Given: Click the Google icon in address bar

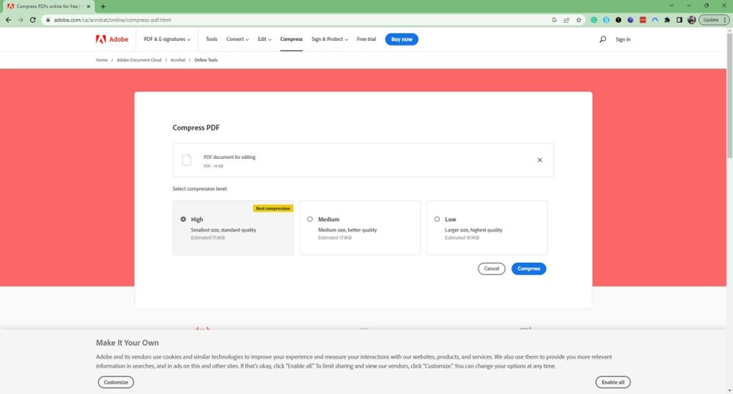Looking at the screenshot, I should [554, 20].
